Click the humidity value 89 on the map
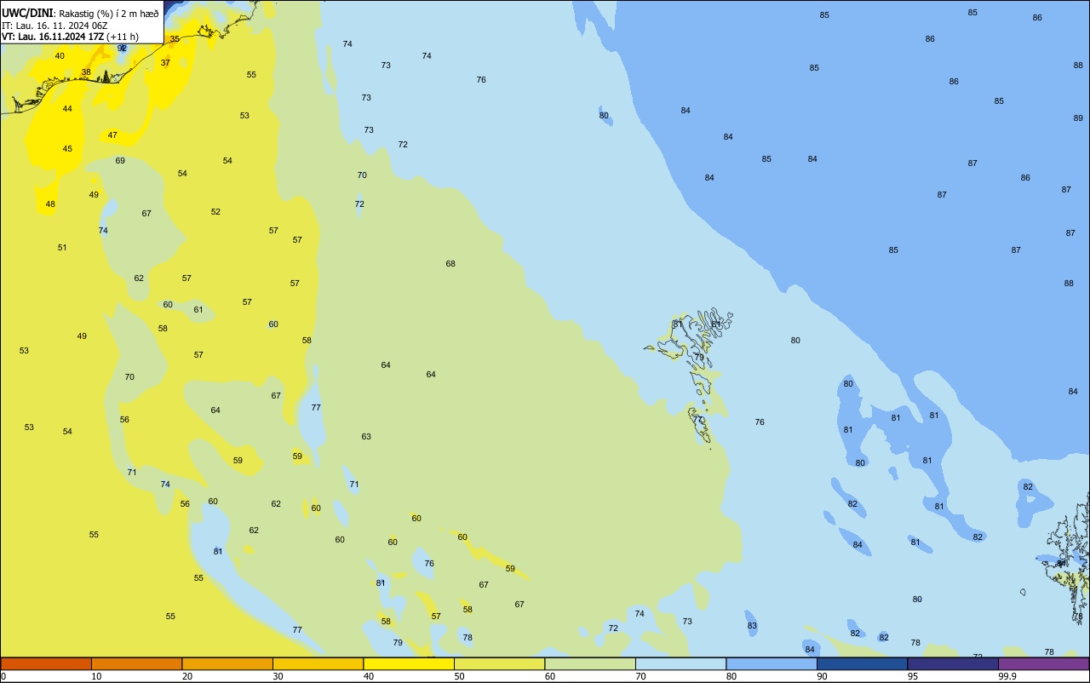This screenshot has width=1090, height=683. (1078, 118)
